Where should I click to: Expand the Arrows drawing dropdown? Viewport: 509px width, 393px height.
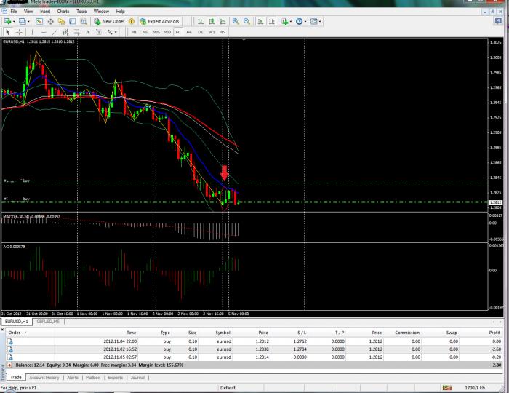pos(116,32)
